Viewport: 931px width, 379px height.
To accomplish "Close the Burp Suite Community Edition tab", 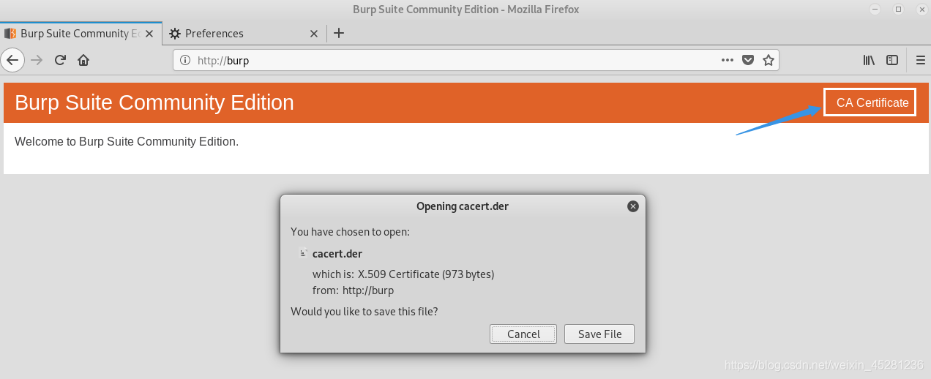I will click(x=150, y=34).
